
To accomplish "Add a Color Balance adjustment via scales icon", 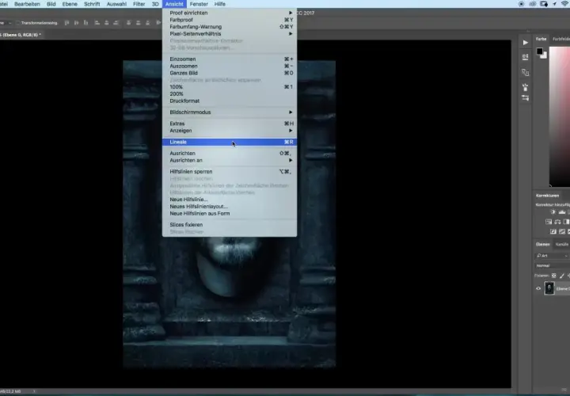I will [x=557, y=222].
